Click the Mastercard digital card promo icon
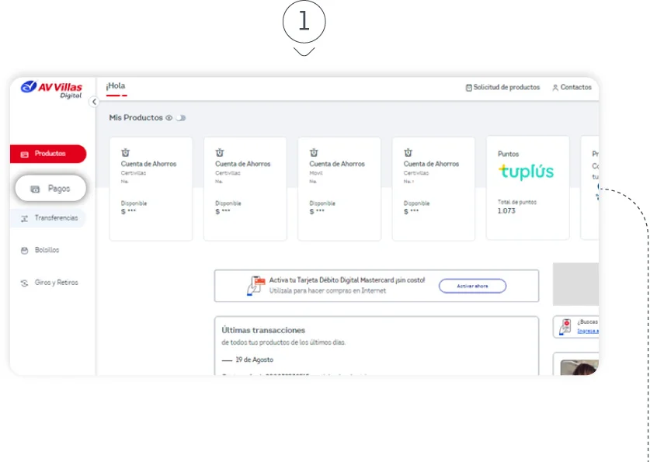Screen dimensions: 650x462 (x=255, y=286)
